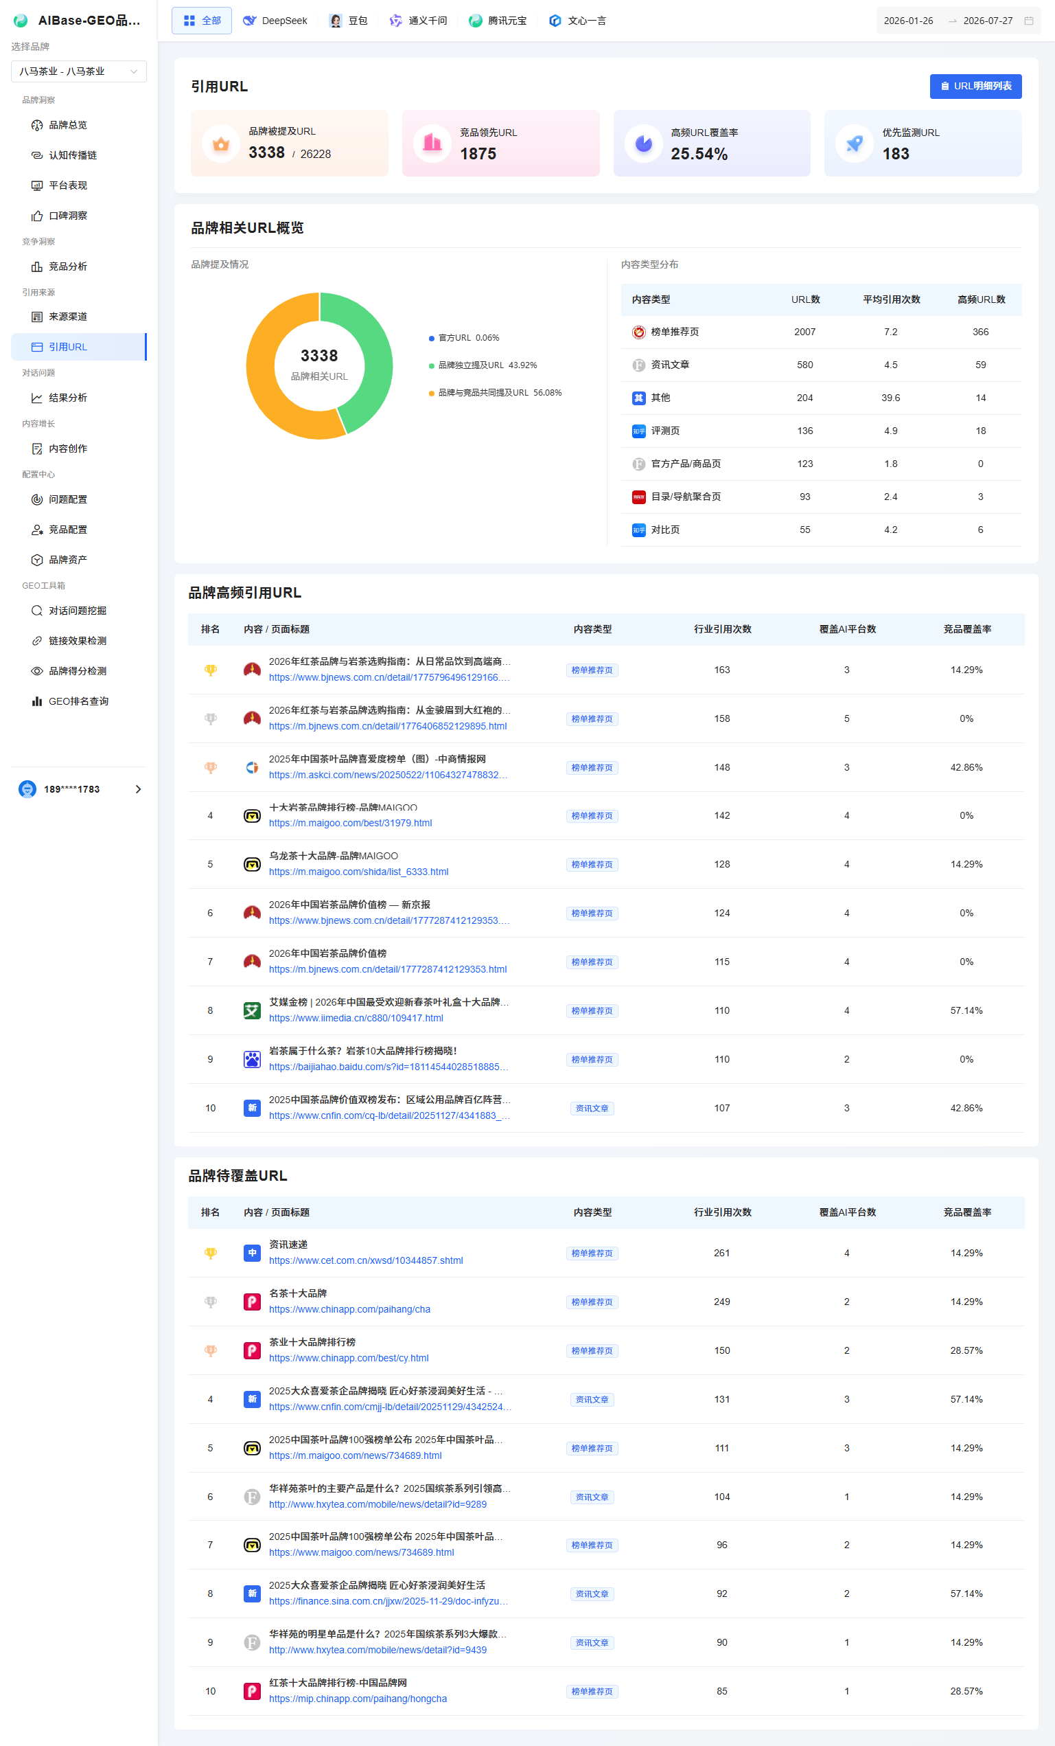
Task: Click the user avatar icon for 189****1783
Action: click(x=27, y=789)
